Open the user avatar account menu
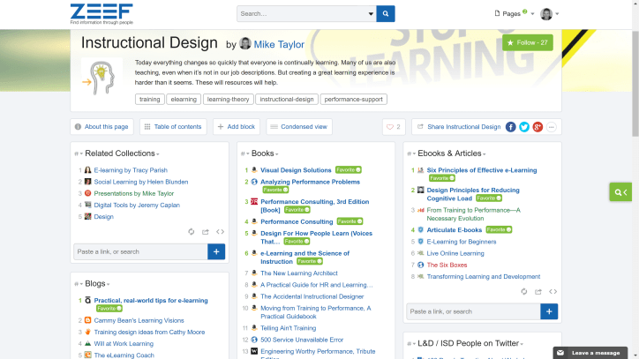This screenshot has height=359, width=639. point(550,14)
